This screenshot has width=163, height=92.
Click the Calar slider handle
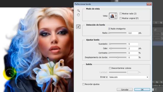111,48
